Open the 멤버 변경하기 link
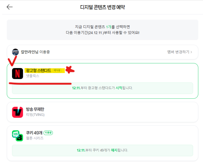The height and width of the screenshot is (162, 203). point(179,52)
